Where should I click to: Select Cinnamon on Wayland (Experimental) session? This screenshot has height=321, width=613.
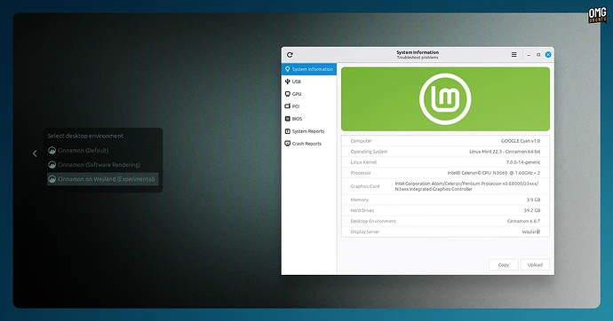[102, 179]
